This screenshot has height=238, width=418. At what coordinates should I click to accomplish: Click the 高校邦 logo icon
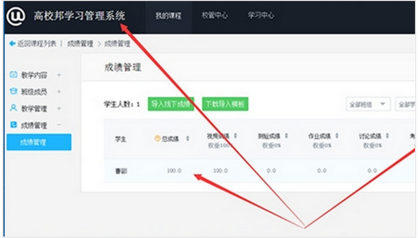point(16,16)
